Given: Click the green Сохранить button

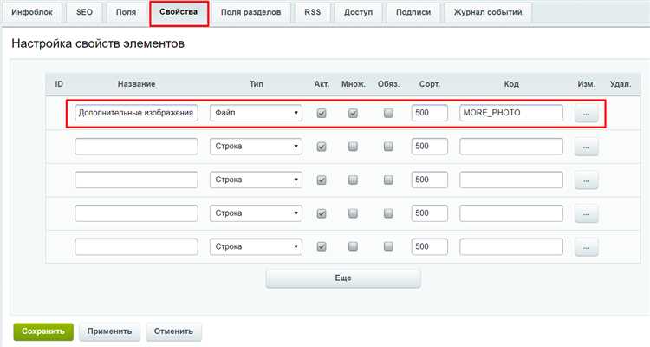Looking at the screenshot, I should pos(43,331).
